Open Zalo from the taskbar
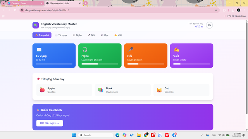 pos(160,135)
